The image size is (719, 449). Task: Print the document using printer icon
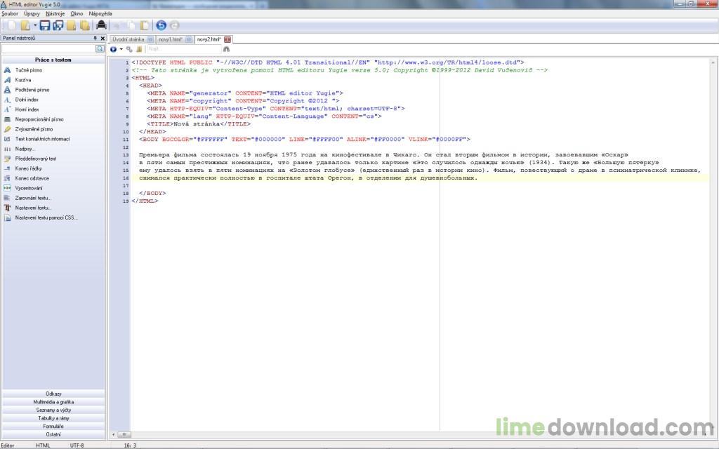[101, 25]
